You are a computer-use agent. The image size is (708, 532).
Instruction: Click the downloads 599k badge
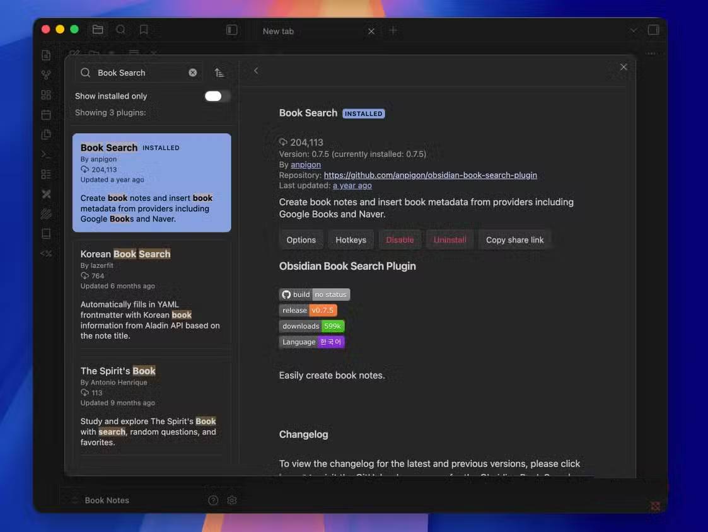[311, 326]
